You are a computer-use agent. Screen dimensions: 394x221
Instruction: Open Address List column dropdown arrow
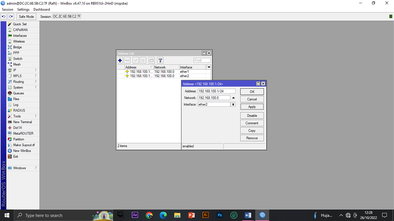coord(209,67)
